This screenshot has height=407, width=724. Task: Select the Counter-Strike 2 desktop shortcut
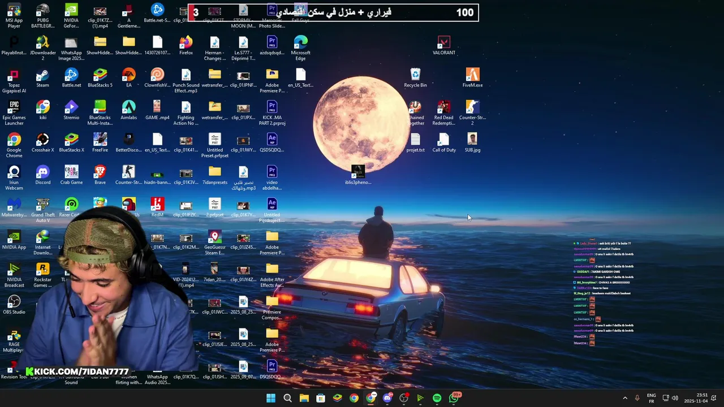pos(473,113)
